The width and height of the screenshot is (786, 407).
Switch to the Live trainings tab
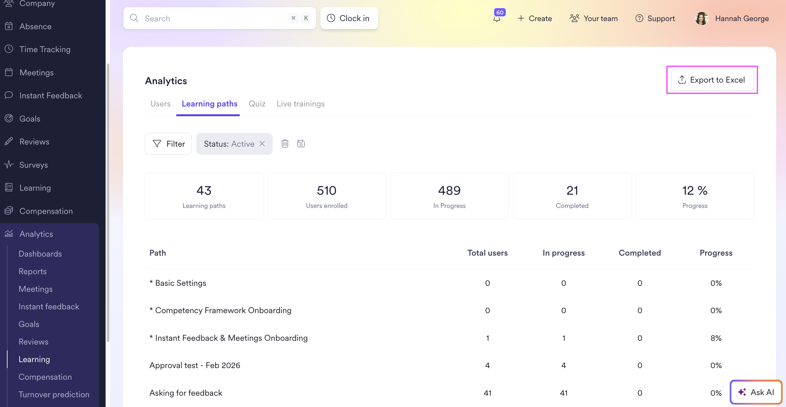(300, 104)
